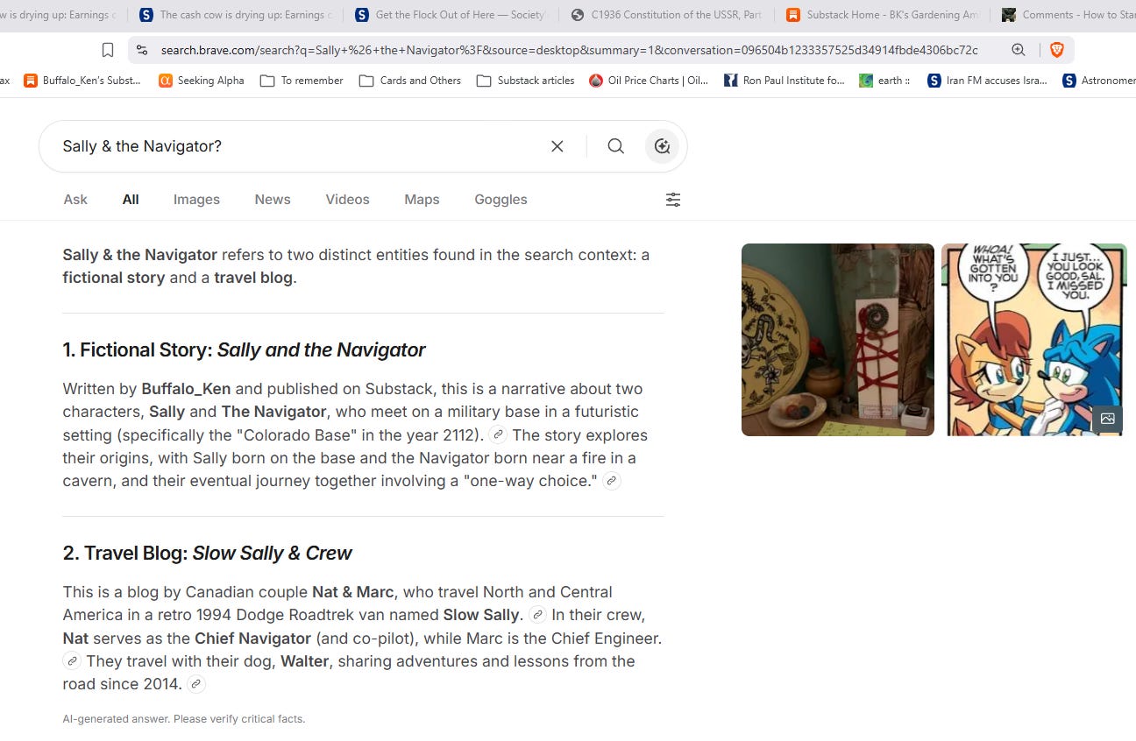Open the "To remember" bookmarks folder
Image resolution: width=1136 pixels, height=741 pixels.
tap(302, 81)
